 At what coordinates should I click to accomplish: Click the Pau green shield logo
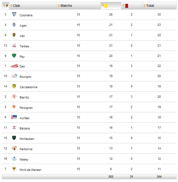[14, 55]
